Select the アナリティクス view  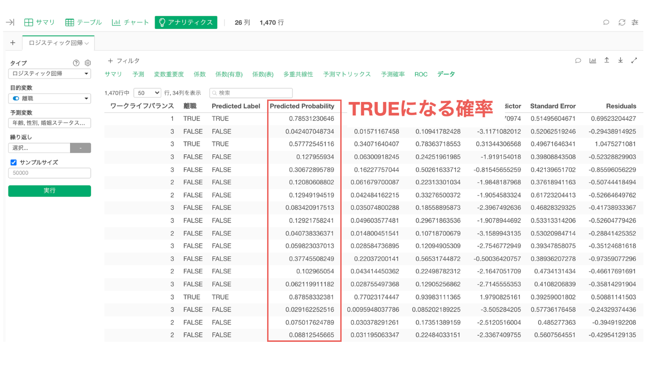[x=186, y=22]
